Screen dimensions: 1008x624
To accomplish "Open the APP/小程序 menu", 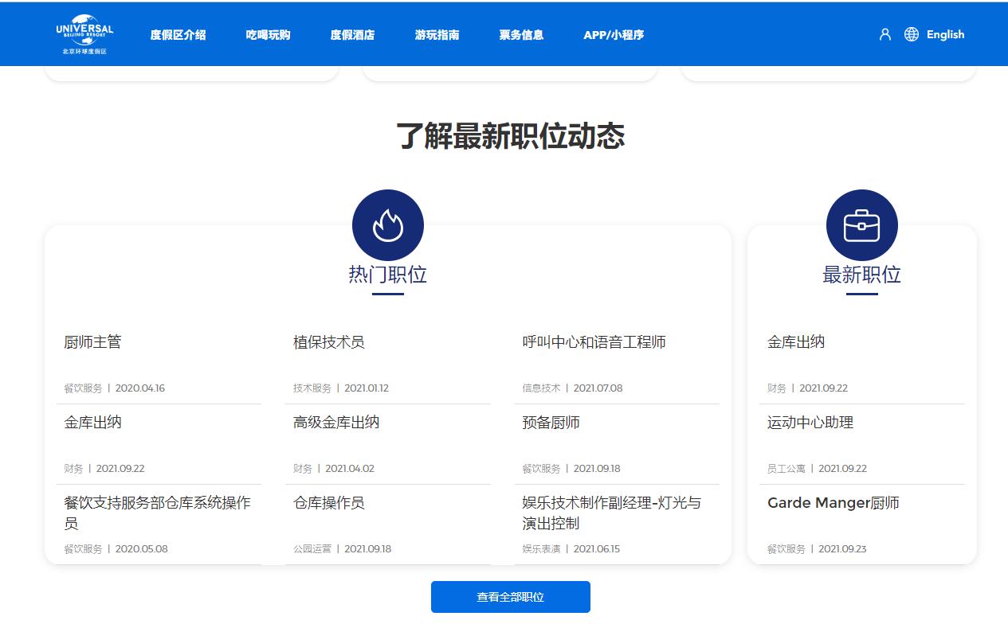I will pyautogui.click(x=614, y=34).
